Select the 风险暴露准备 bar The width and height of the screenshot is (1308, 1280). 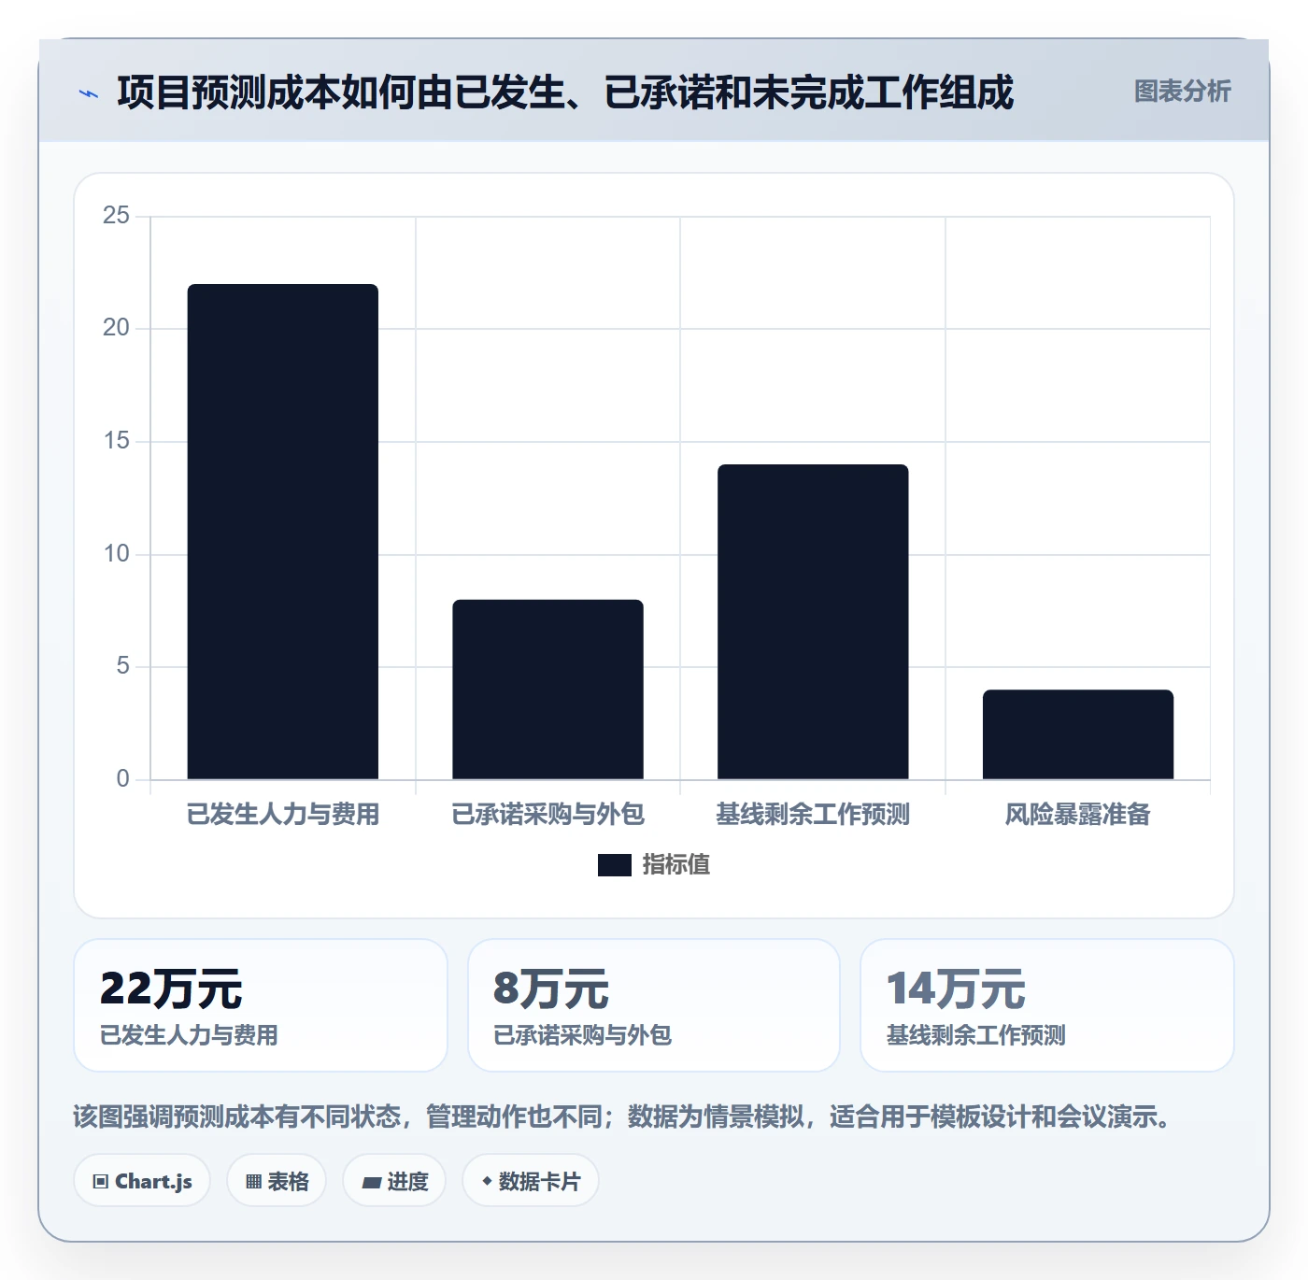[1078, 734]
